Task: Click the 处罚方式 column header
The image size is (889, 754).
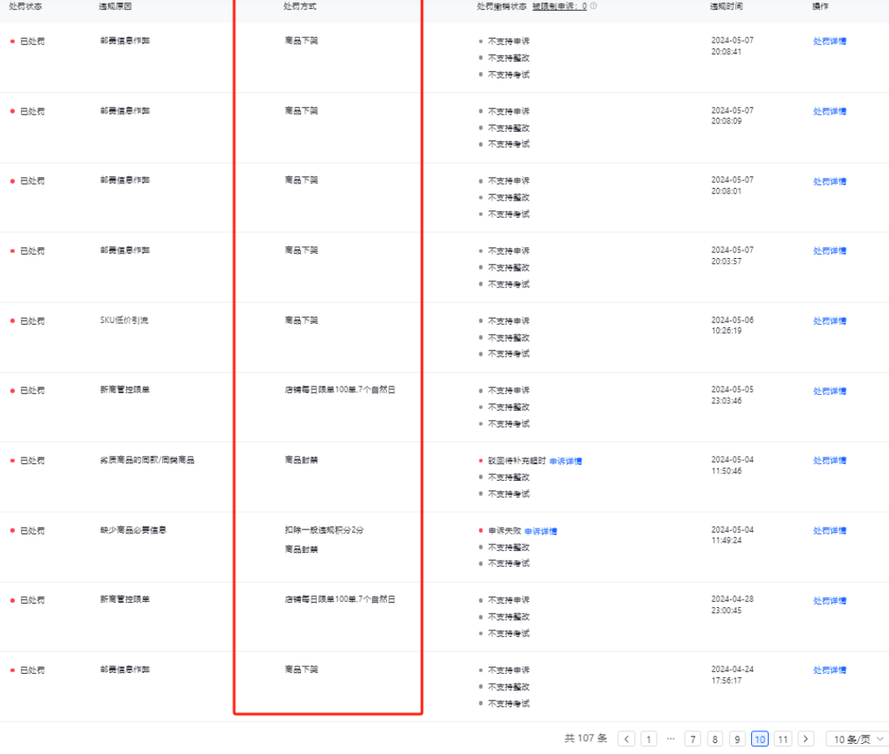Action: 300,6
